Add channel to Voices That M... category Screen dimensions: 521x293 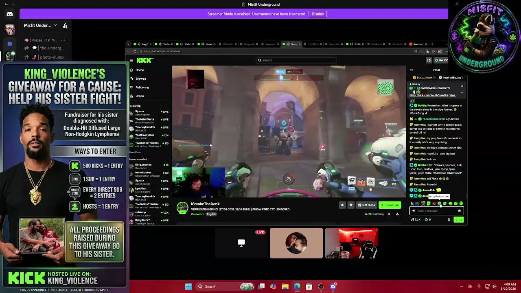[65, 40]
